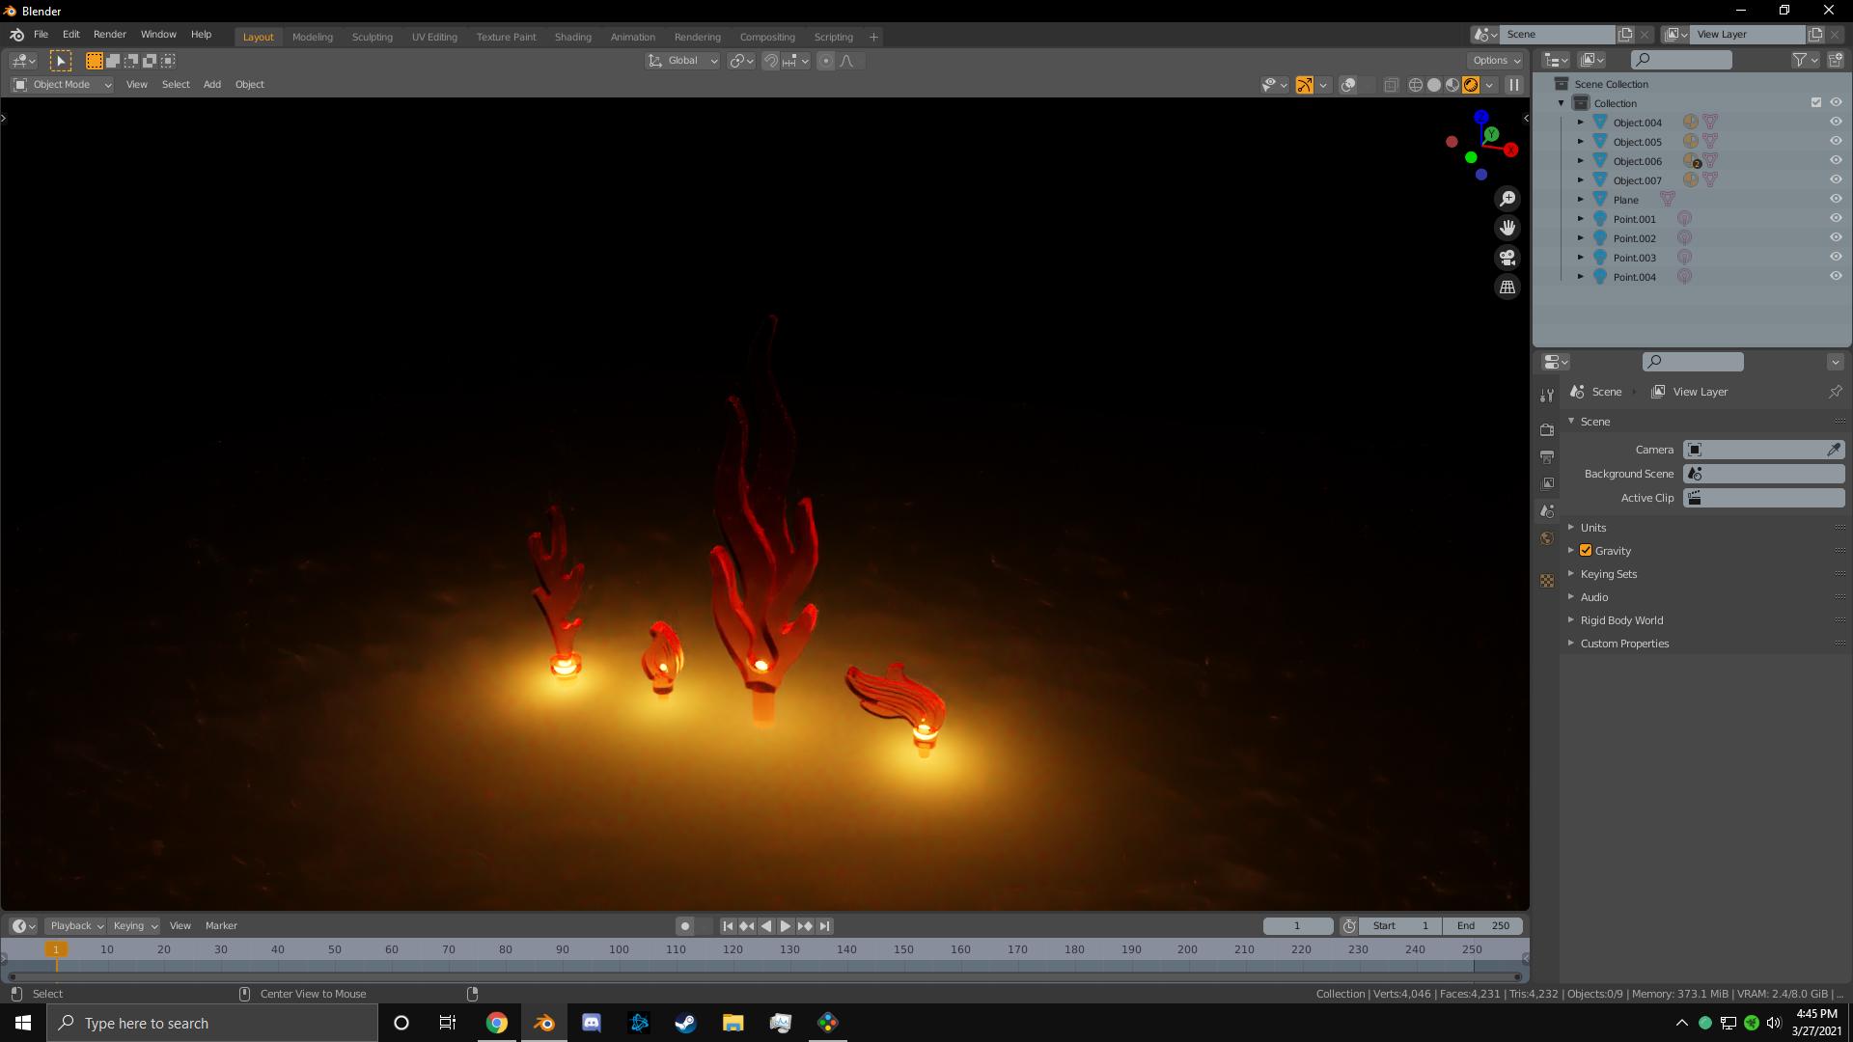Viewport: 1853px width, 1042px height.
Task: Open the Add menu in viewport header
Action: 211,85
